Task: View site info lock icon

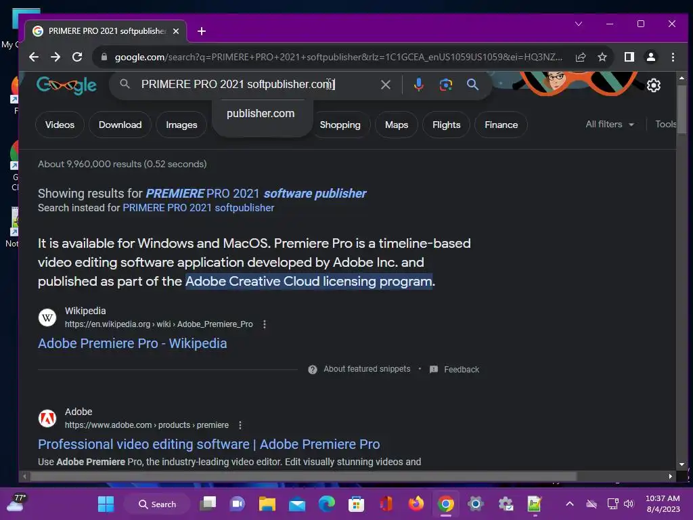Action: (x=104, y=57)
